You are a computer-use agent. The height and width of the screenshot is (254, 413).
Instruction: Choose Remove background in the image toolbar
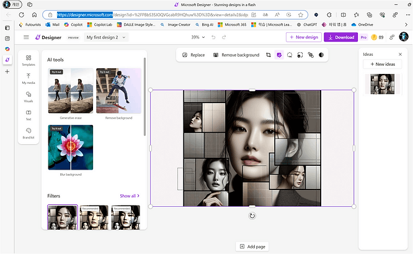[x=236, y=55]
